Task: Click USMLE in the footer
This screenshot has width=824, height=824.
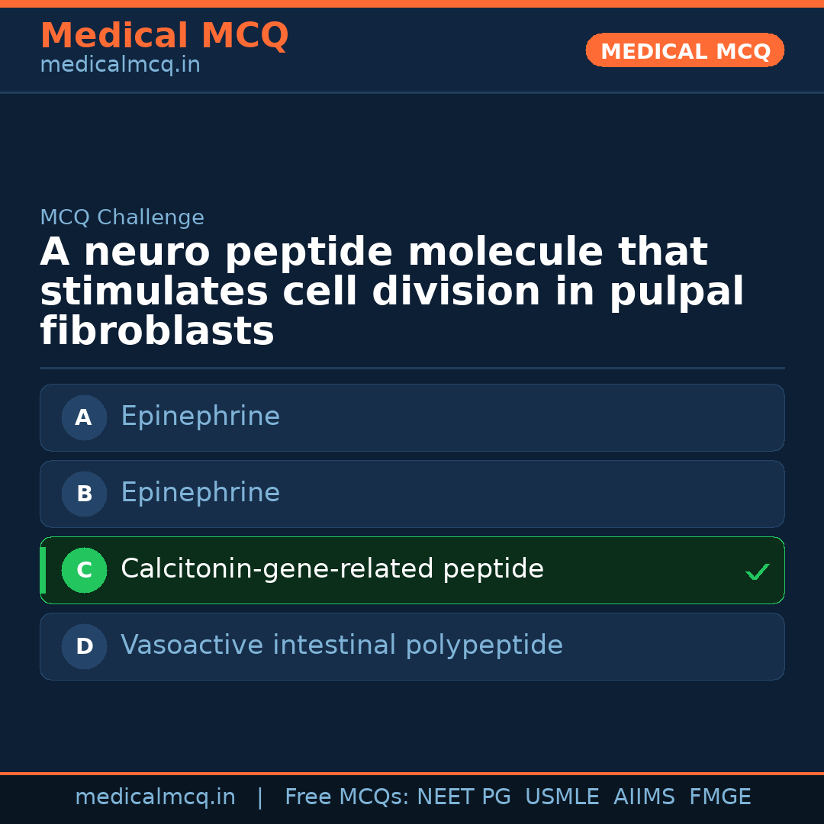Action: [x=562, y=797]
